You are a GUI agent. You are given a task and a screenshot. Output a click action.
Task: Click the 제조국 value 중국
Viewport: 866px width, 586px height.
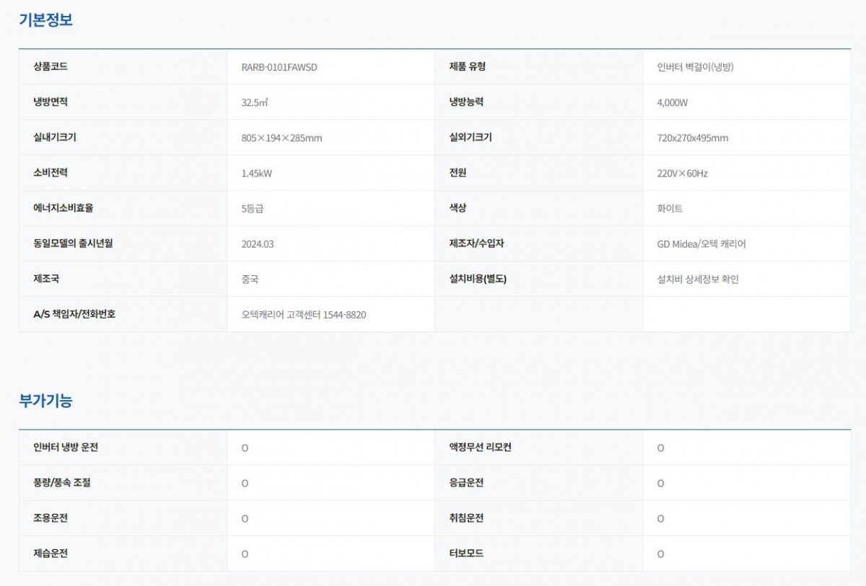(x=250, y=280)
